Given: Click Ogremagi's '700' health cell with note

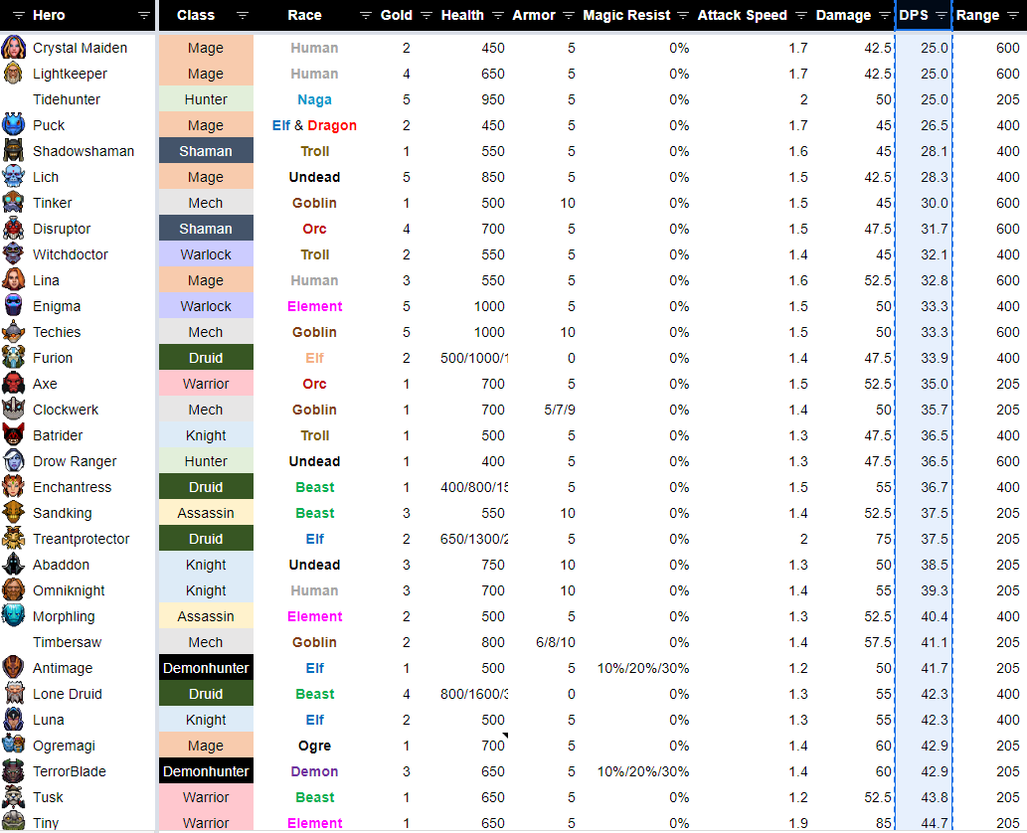Looking at the screenshot, I should (492, 746).
